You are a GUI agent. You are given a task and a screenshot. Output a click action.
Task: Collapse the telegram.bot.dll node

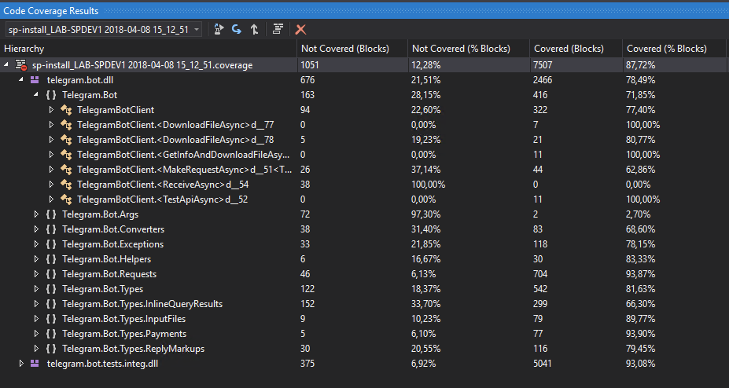(21, 80)
